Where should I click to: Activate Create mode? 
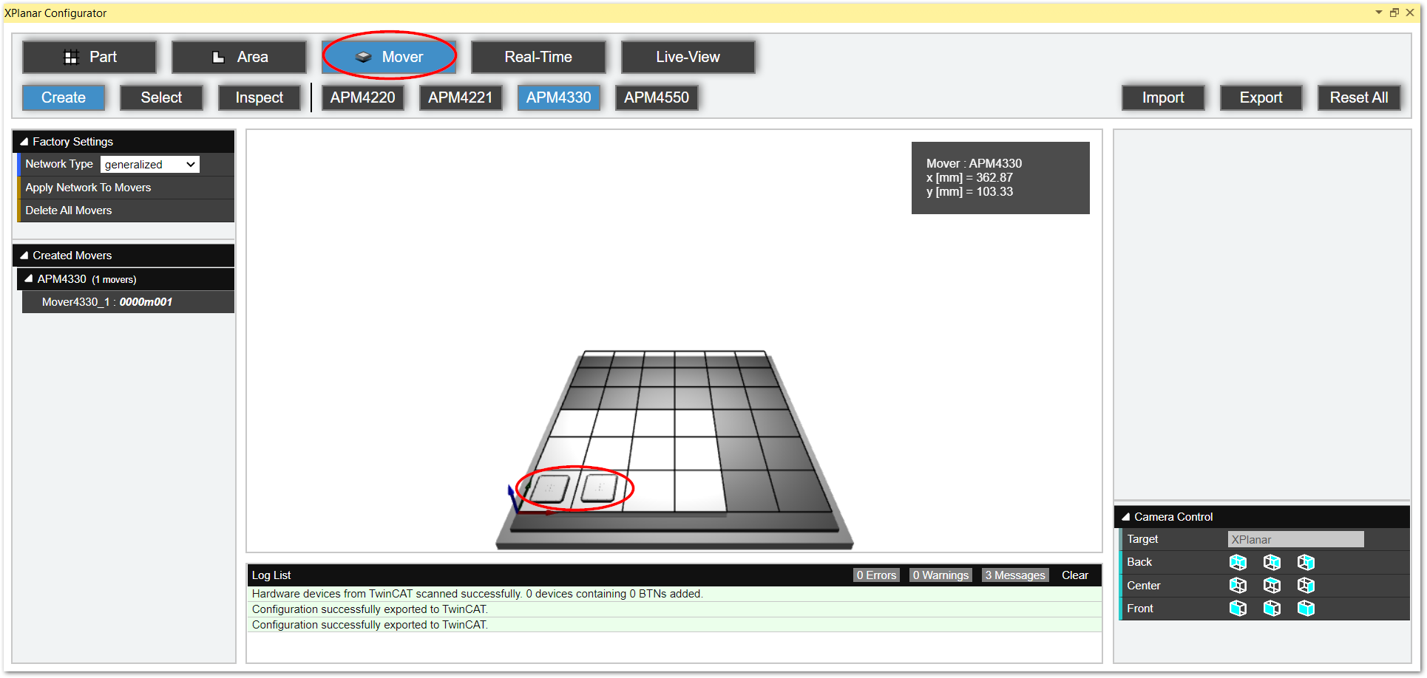tap(64, 97)
